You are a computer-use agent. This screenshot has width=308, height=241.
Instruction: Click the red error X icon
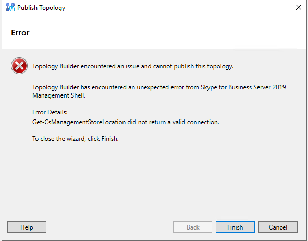pyautogui.click(x=19, y=66)
